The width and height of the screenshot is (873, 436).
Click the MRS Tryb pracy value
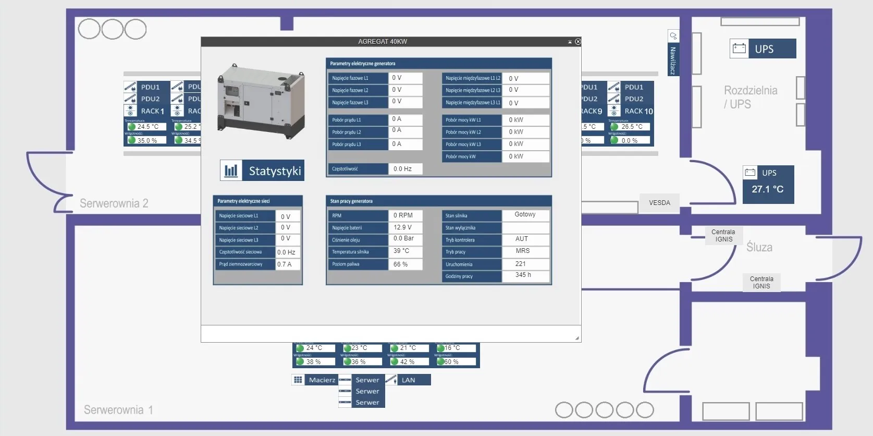(525, 251)
